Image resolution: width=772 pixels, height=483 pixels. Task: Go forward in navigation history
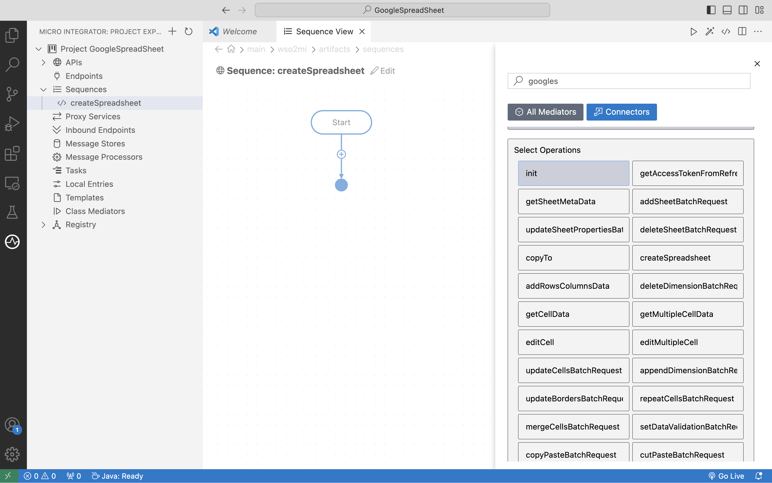pyautogui.click(x=242, y=10)
